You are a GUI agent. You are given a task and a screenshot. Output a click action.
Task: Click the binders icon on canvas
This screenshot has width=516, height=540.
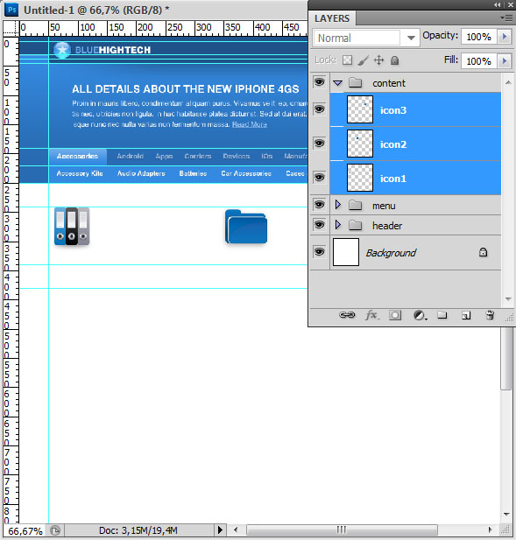pos(72,227)
